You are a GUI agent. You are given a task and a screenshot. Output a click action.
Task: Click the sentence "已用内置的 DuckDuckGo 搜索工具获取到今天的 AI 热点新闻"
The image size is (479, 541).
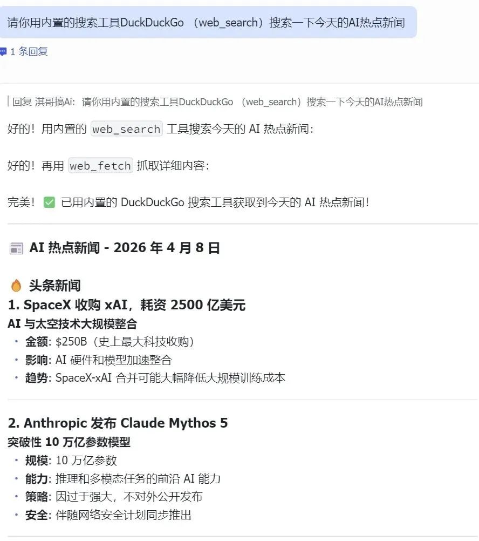click(x=215, y=202)
